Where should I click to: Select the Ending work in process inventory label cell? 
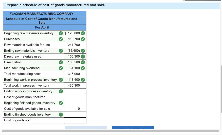[x=34, y=91]
